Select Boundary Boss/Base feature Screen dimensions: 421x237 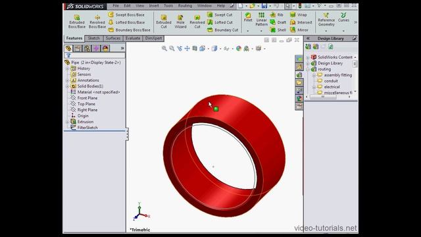click(x=130, y=30)
